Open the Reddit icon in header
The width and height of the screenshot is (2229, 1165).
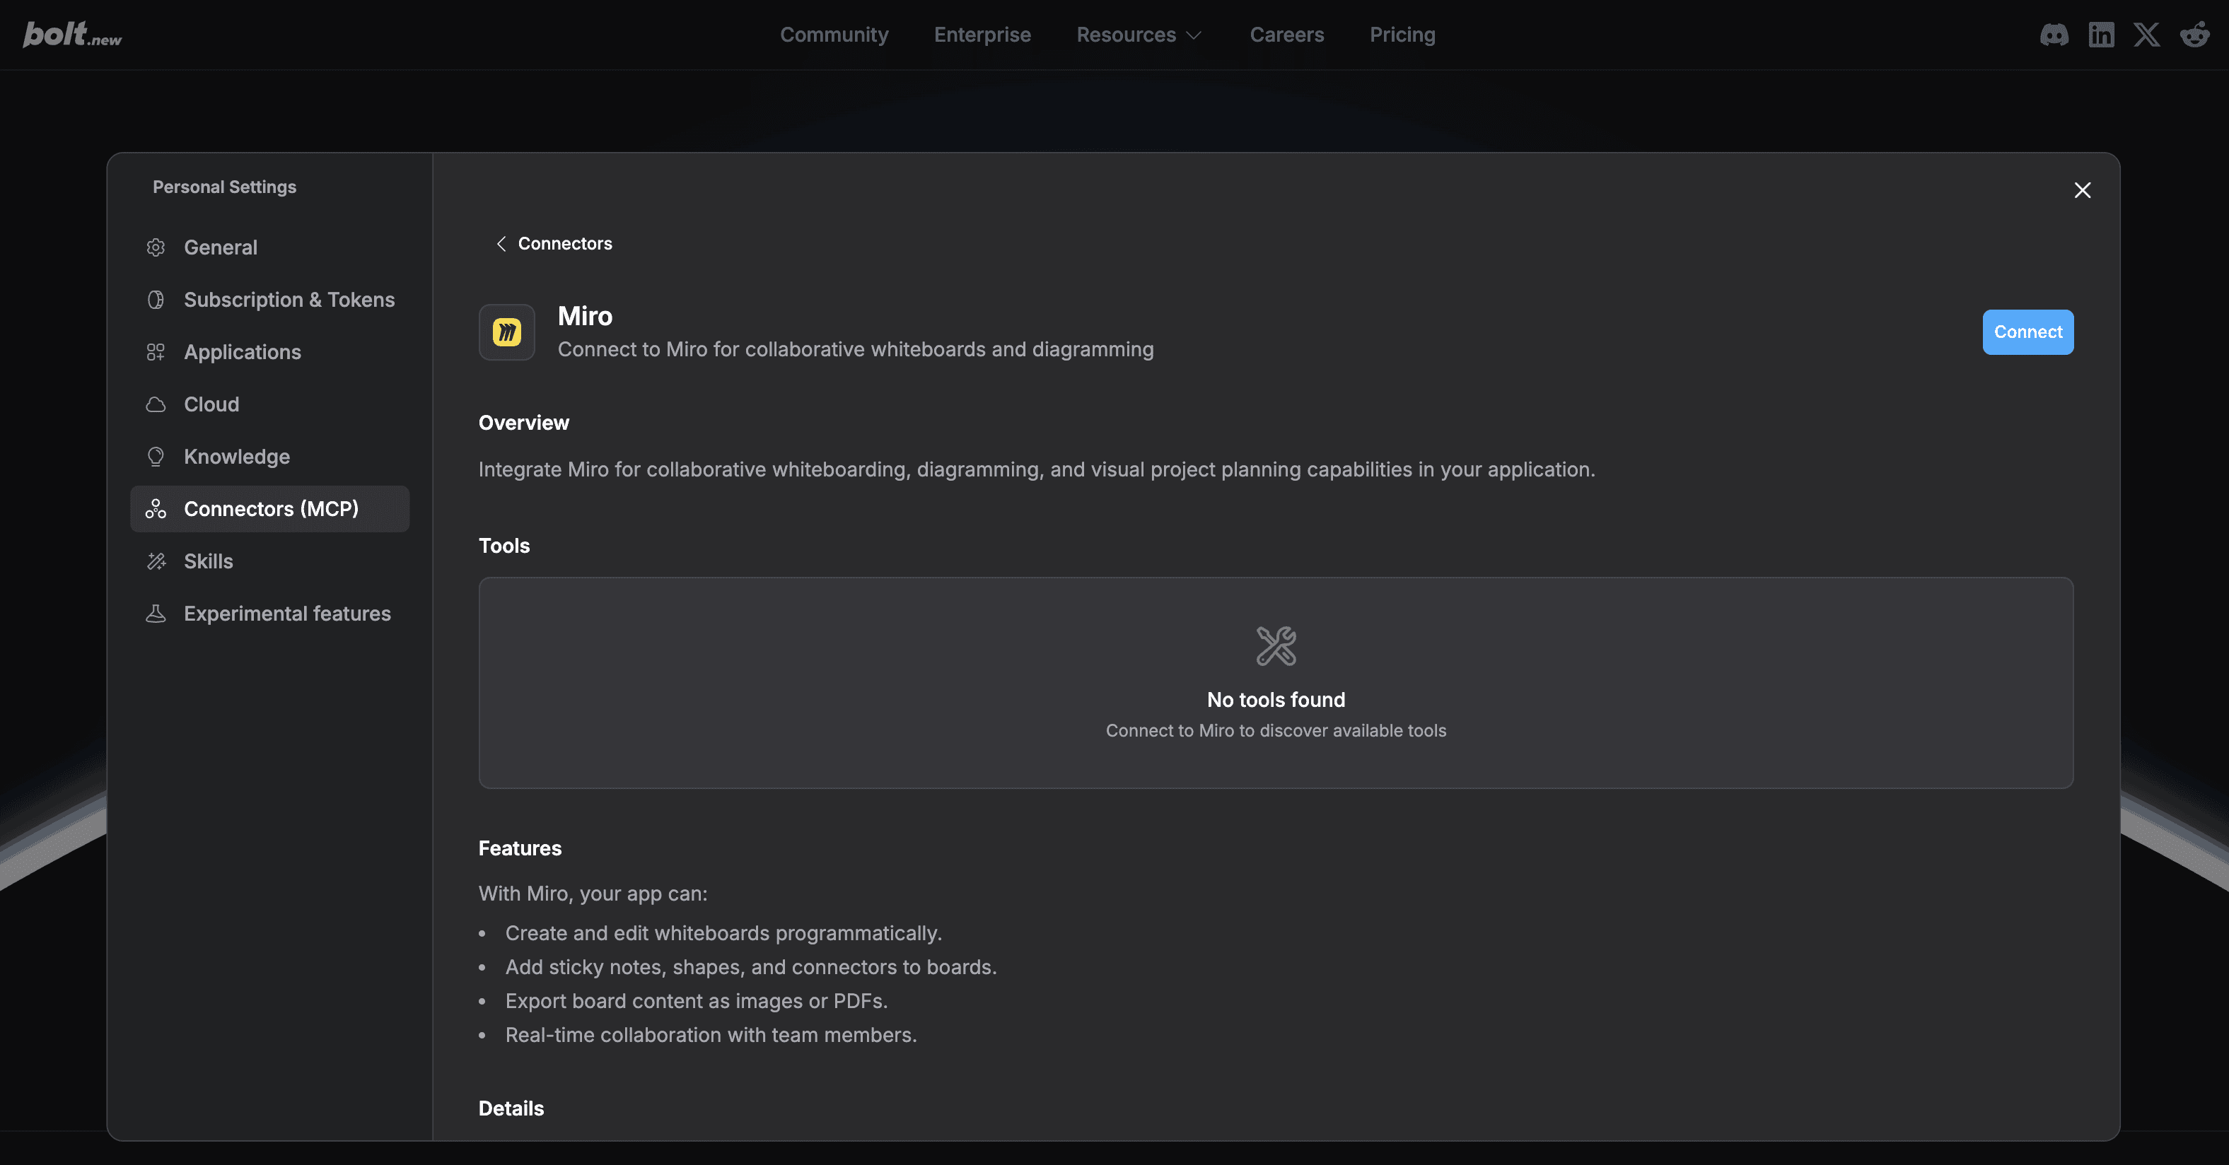click(x=2194, y=35)
